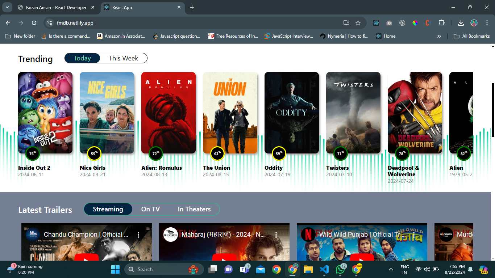This screenshot has width=495, height=278.
Task: Open 'Is there a command...' bookmark
Action: (66, 36)
